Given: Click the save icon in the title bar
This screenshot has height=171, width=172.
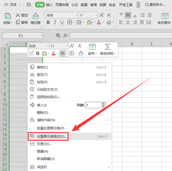Looking at the screenshot, I should pyautogui.click(x=29, y=5).
